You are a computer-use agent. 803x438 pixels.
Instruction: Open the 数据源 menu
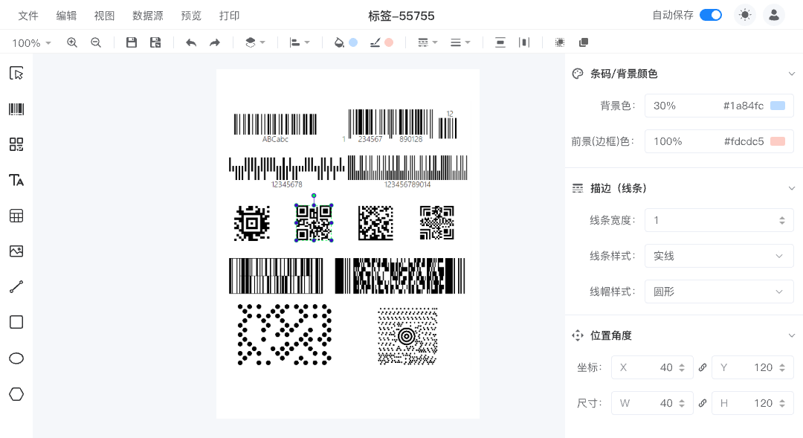[147, 16]
